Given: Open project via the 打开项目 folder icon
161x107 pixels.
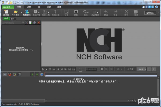Looking at the screenshot, I should (16, 13).
